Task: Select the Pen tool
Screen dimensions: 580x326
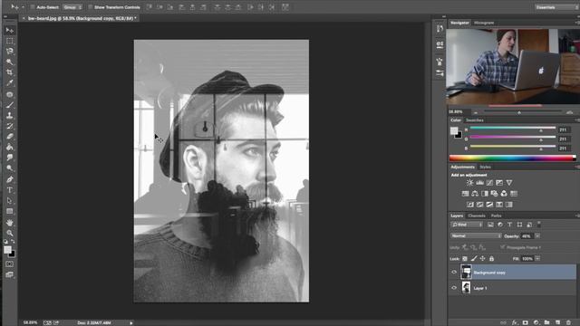Action: point(10,179)
